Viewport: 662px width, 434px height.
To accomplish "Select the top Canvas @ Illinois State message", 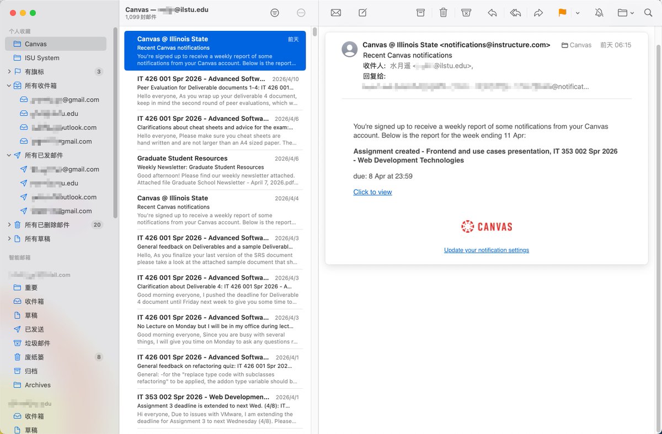I will pos(215,51).
